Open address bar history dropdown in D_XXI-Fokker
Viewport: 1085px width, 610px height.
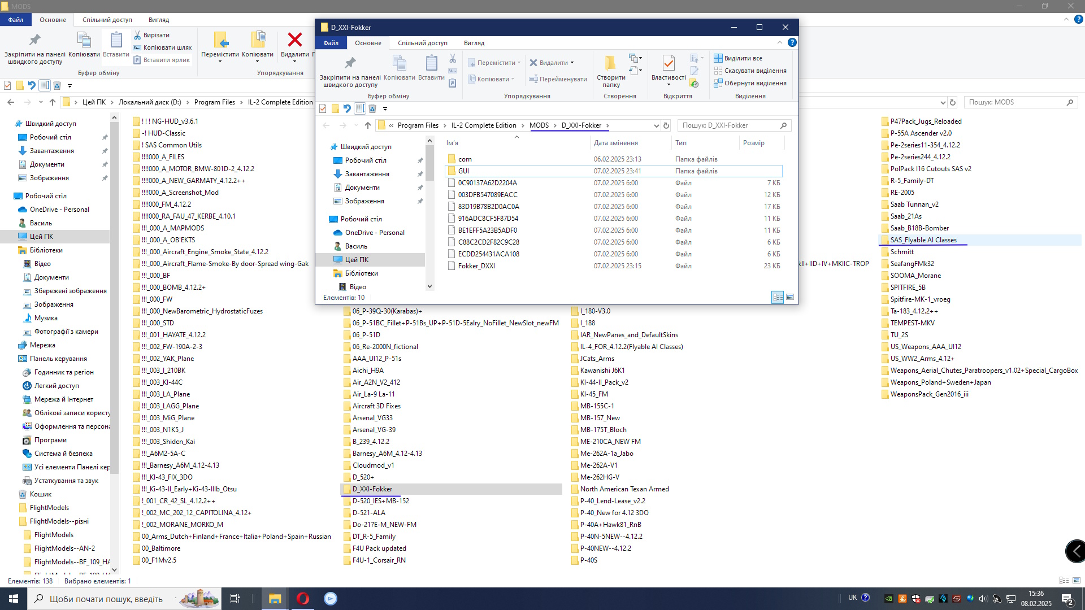(656, 125)
